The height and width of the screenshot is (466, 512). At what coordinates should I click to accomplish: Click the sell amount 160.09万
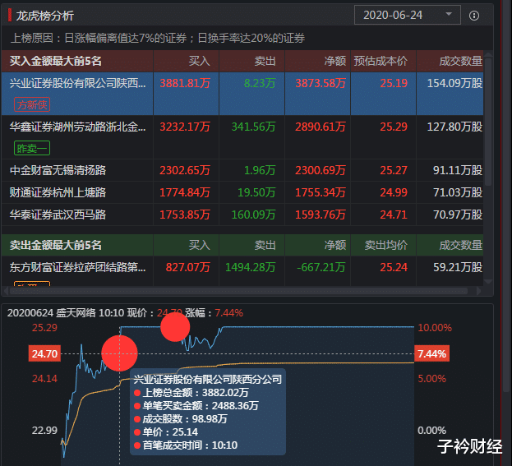(253, 215)
